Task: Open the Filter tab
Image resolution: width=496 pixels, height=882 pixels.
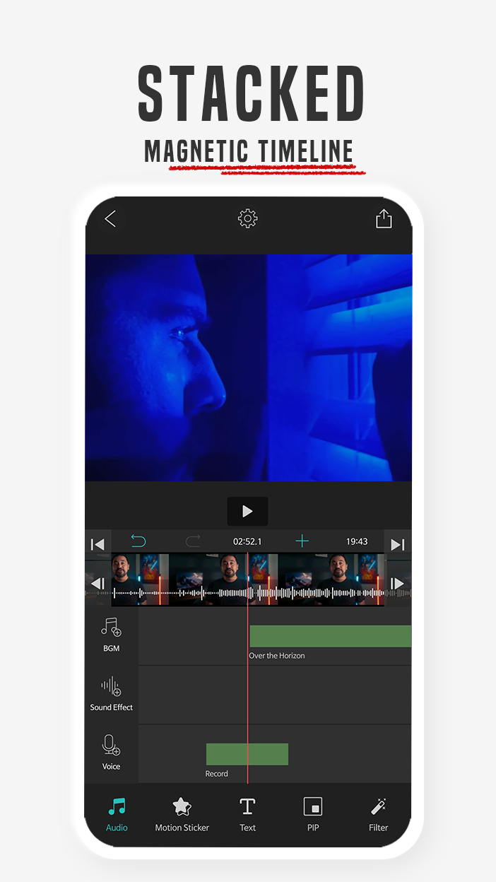Action: pos(379,815)
